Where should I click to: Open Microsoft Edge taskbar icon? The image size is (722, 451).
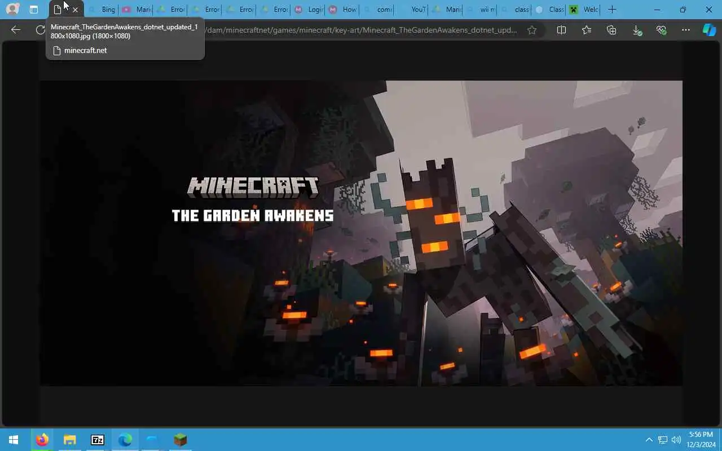[125, 440]
